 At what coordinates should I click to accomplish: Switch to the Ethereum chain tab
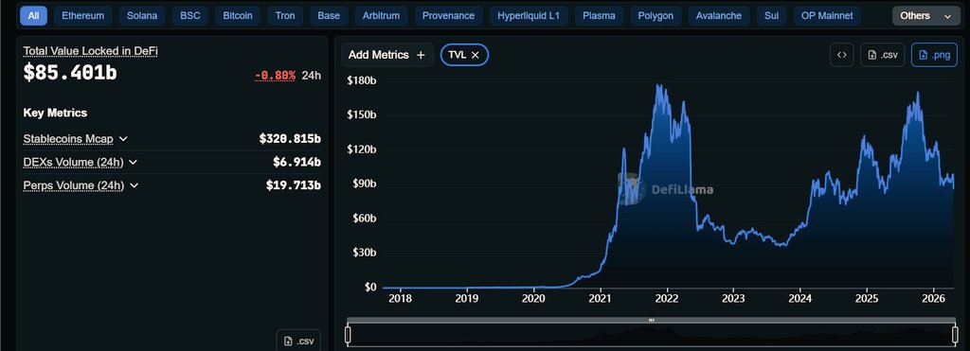coord(83,16)
